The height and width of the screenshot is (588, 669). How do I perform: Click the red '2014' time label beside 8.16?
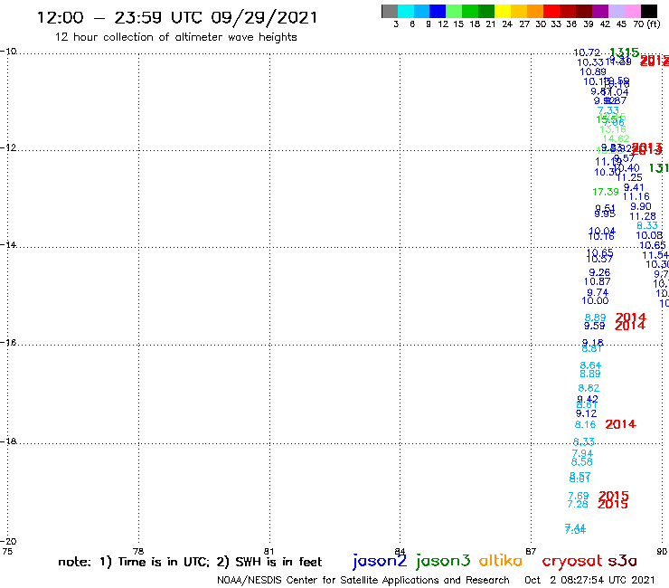621,424
